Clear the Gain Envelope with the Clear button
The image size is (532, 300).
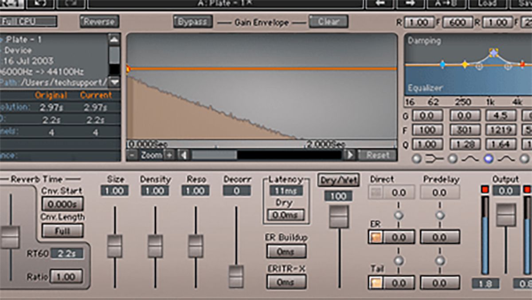[x=329, y=21]
